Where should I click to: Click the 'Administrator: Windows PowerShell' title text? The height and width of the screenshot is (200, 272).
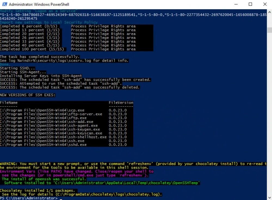pos(39,4)
